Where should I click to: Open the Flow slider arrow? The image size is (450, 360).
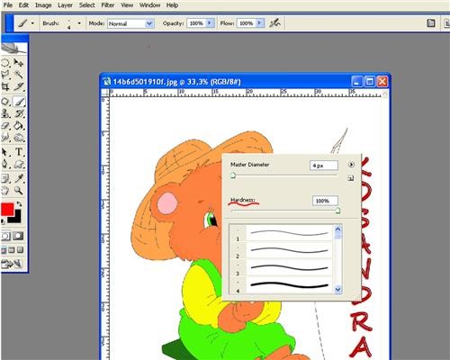(x=260, y=22)
